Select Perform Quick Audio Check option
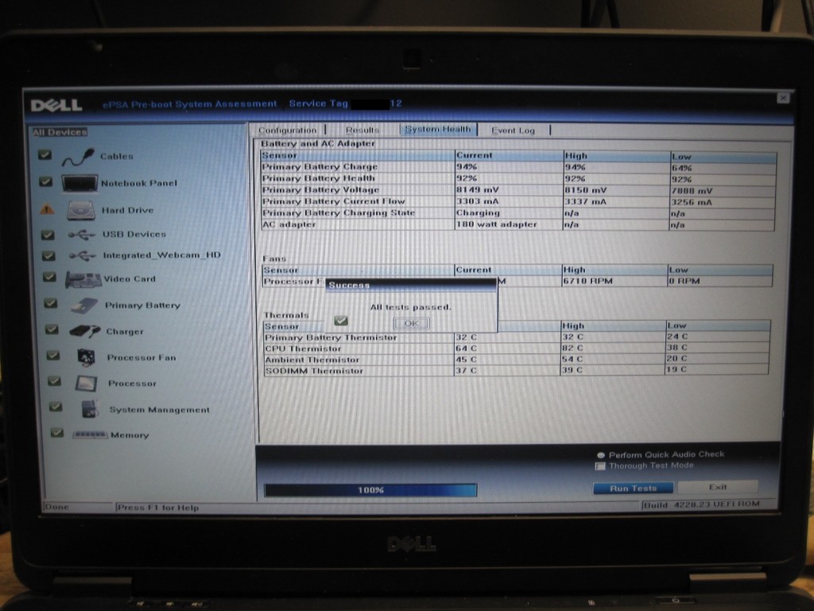 (x=601, y=454)
